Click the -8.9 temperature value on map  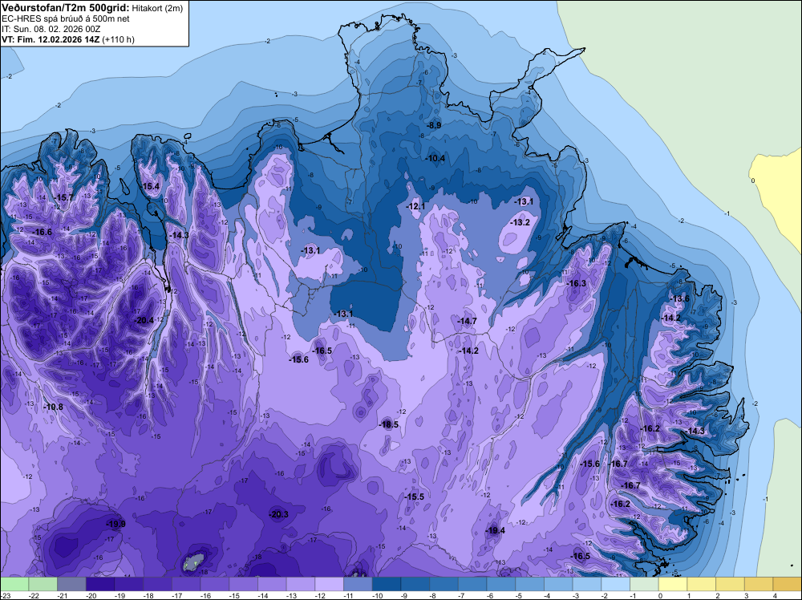(x=434, y=125)
